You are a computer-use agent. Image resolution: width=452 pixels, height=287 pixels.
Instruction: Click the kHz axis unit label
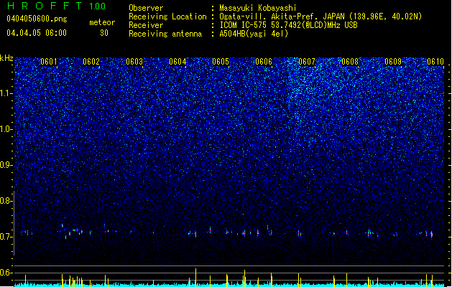tap(6, 58)
